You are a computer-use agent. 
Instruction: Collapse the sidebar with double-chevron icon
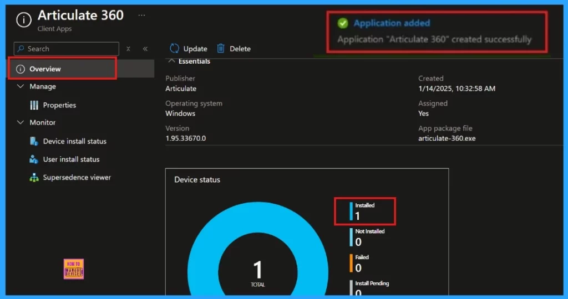145,49
